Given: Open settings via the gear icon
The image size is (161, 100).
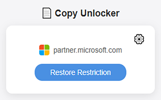Looking at the screenshot, I should [x=139, y=39].
